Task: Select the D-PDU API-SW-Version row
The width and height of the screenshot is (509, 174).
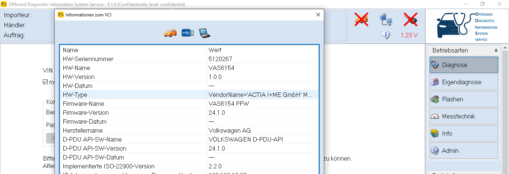Action: [x=189, y=148]
